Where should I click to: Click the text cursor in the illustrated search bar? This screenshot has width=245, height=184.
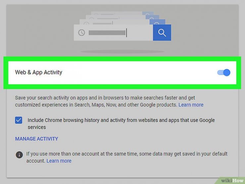[126, 32]
